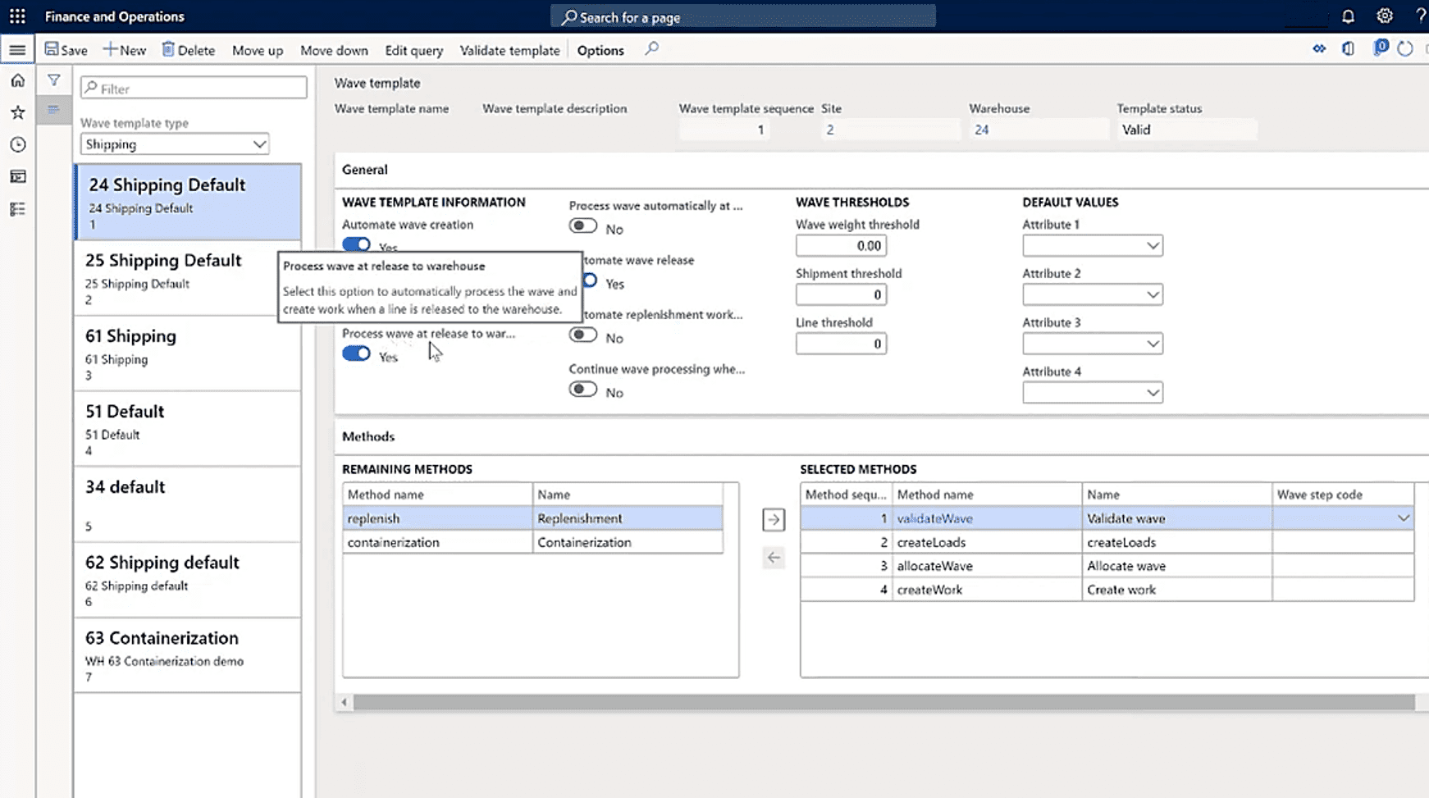Go to the Home icon in sidebar

pyautogui.click(x=18, y=80)
